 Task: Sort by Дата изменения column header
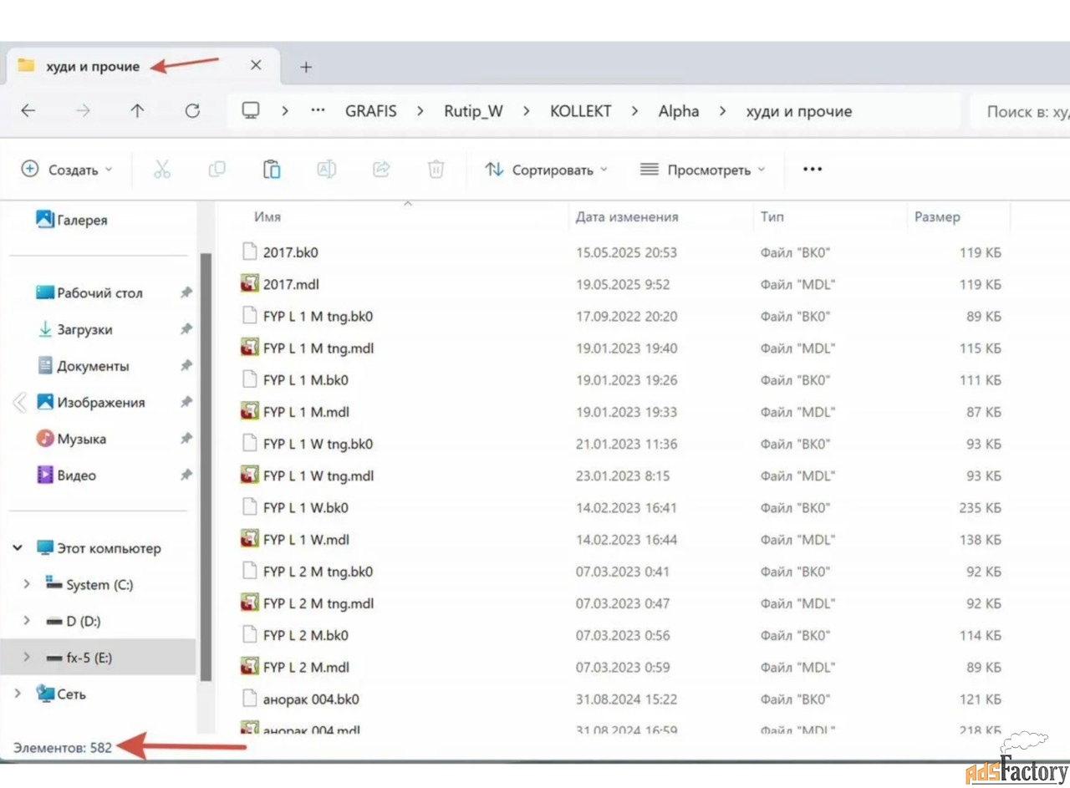[x=627, y=217]
